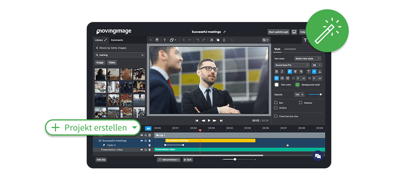Check Fixed text box size
Screen dimensions: 418x190
coord(276,116)
